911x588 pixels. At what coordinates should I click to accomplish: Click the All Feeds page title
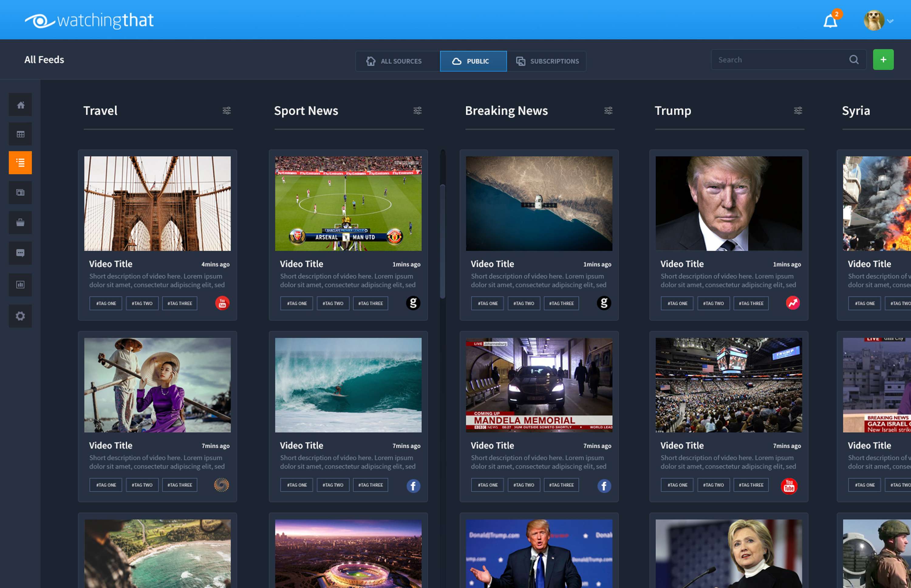(x=44, y=59)
